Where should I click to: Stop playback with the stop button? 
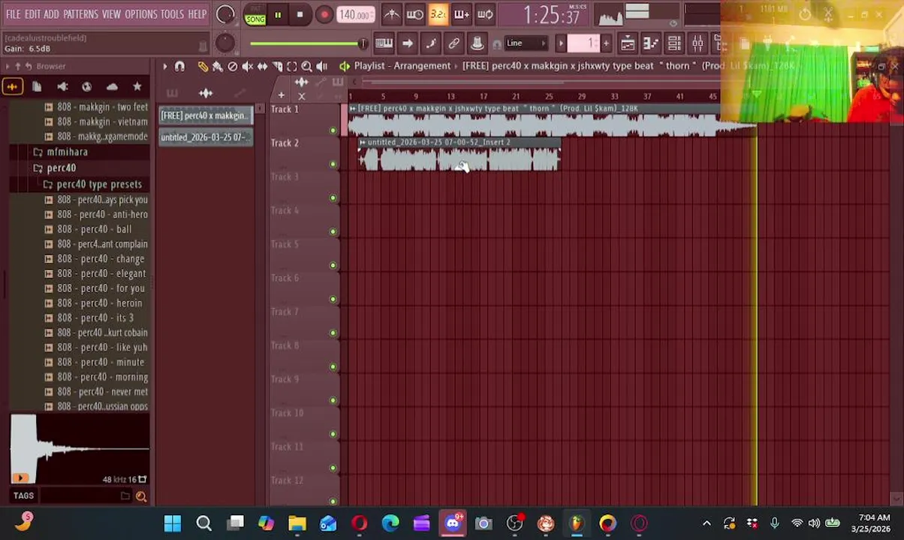pos(300,15)
